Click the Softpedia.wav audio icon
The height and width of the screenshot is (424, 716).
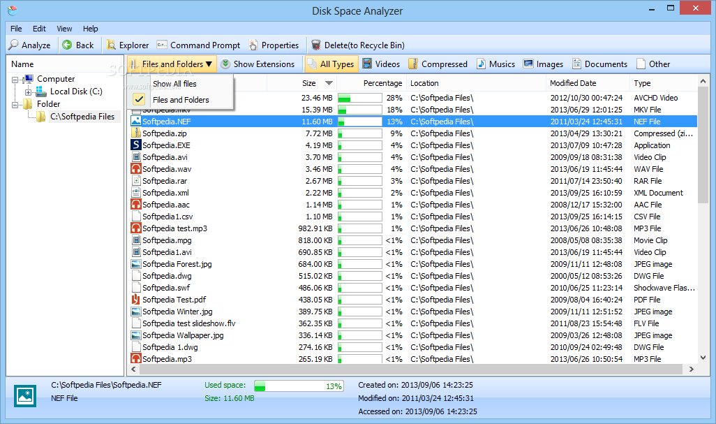click(x=135, y=168)
